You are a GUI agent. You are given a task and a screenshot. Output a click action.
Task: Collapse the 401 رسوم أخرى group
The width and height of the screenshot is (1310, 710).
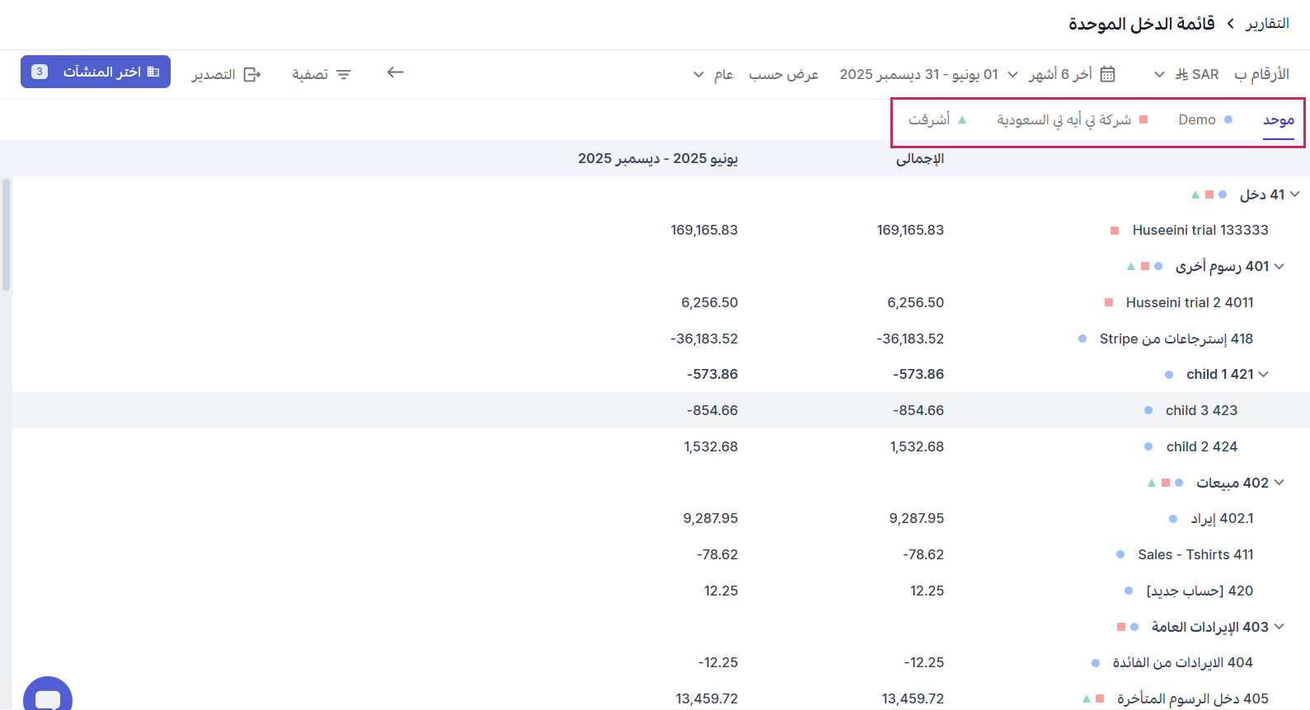(1279, 266)
